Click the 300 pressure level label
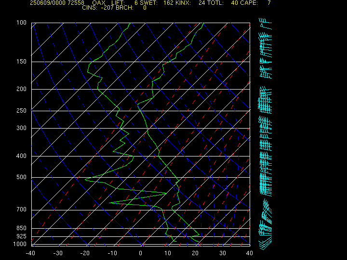The image size is (347, 260). click(x=21, y=128)
